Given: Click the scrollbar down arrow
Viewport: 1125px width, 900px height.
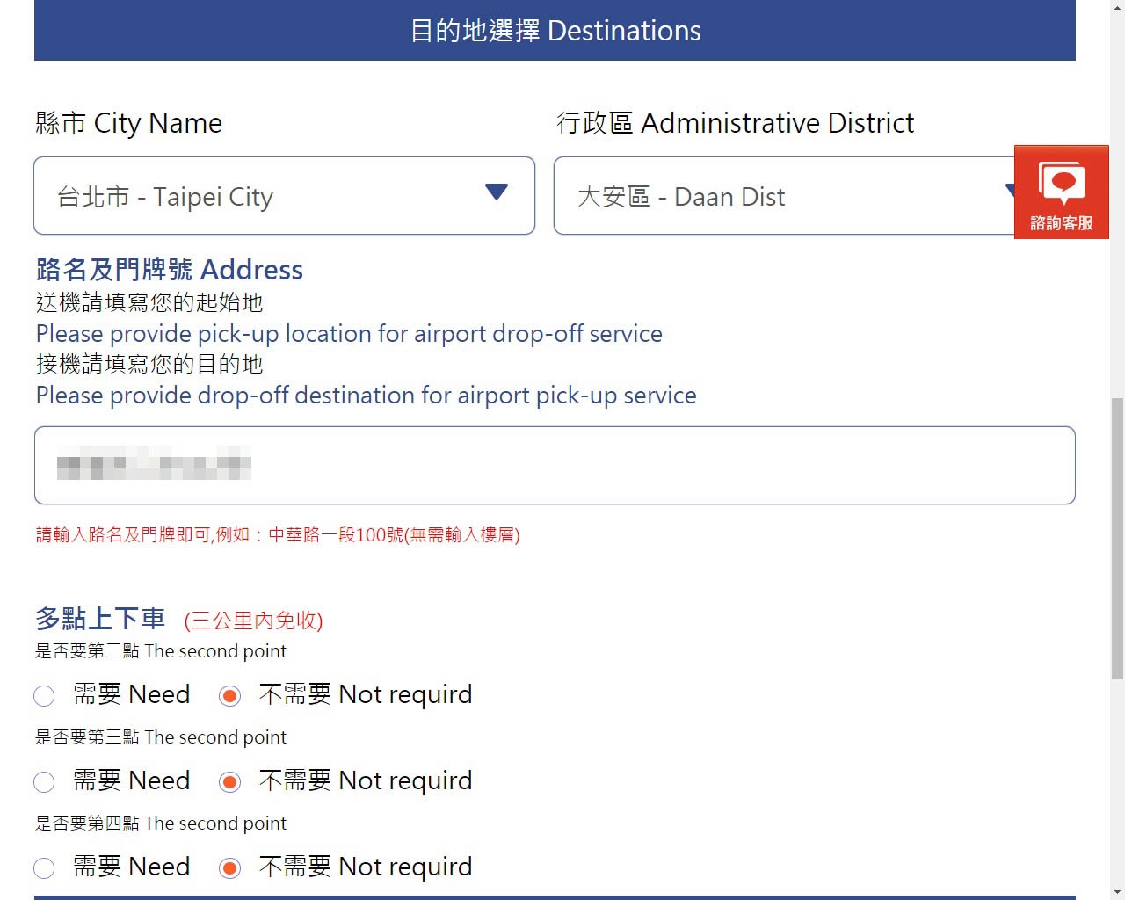Looking at the screenshot, I should coord(1117,890).
